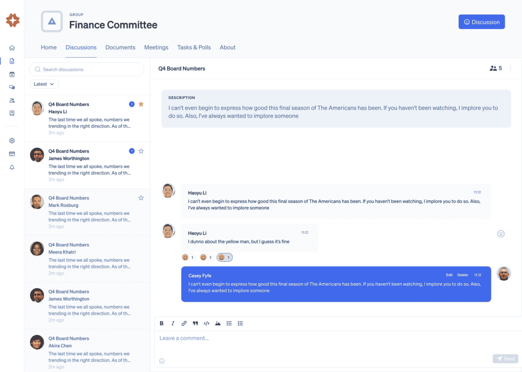Open the three-dot discussion options menu
This screenshot has height=372, width=522.
pyautogui.click(x=510, y=68)
